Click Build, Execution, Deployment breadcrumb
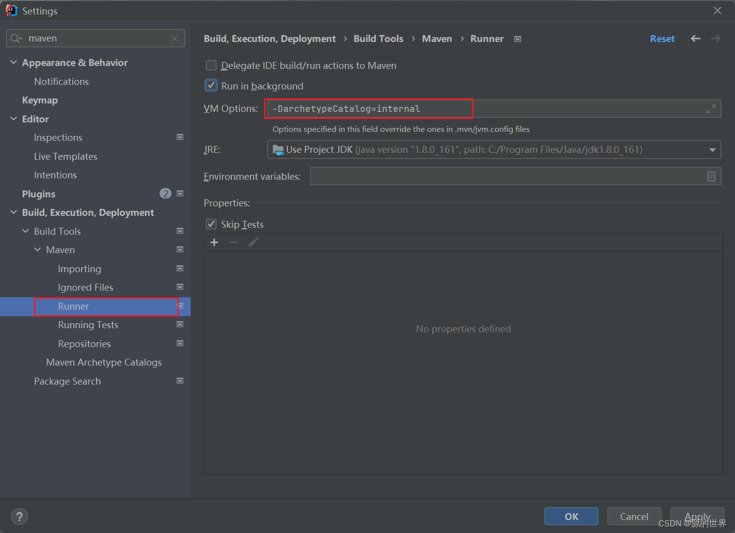This screenshot has height=533, width=735. point(270,38)
